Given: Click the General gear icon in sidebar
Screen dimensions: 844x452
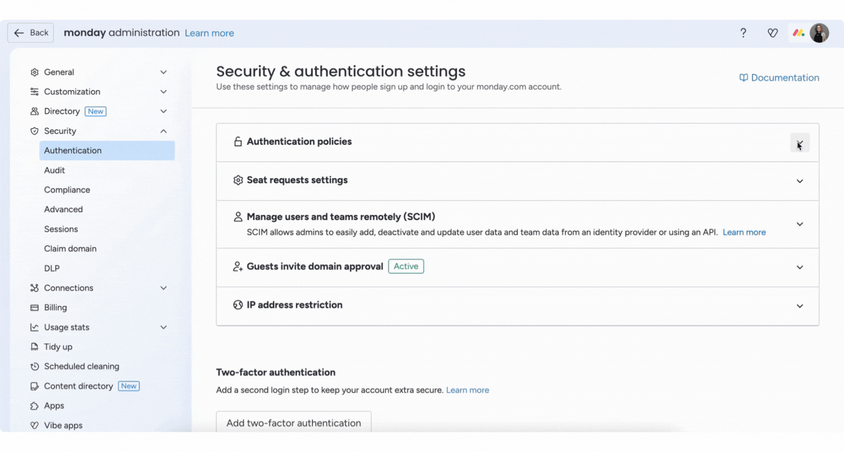Looking at the screenshot, I should pyautogui.click(x=35, y=72).
